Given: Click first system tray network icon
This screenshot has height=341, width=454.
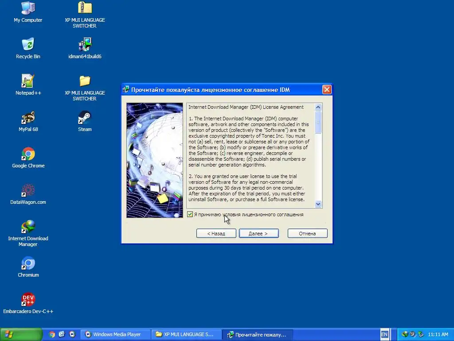Looking at the screenshot, I should (x=405, y=334).
